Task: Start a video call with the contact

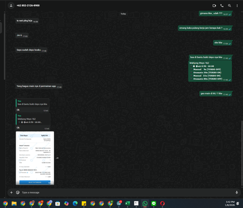Action: [x=214, y=6]
